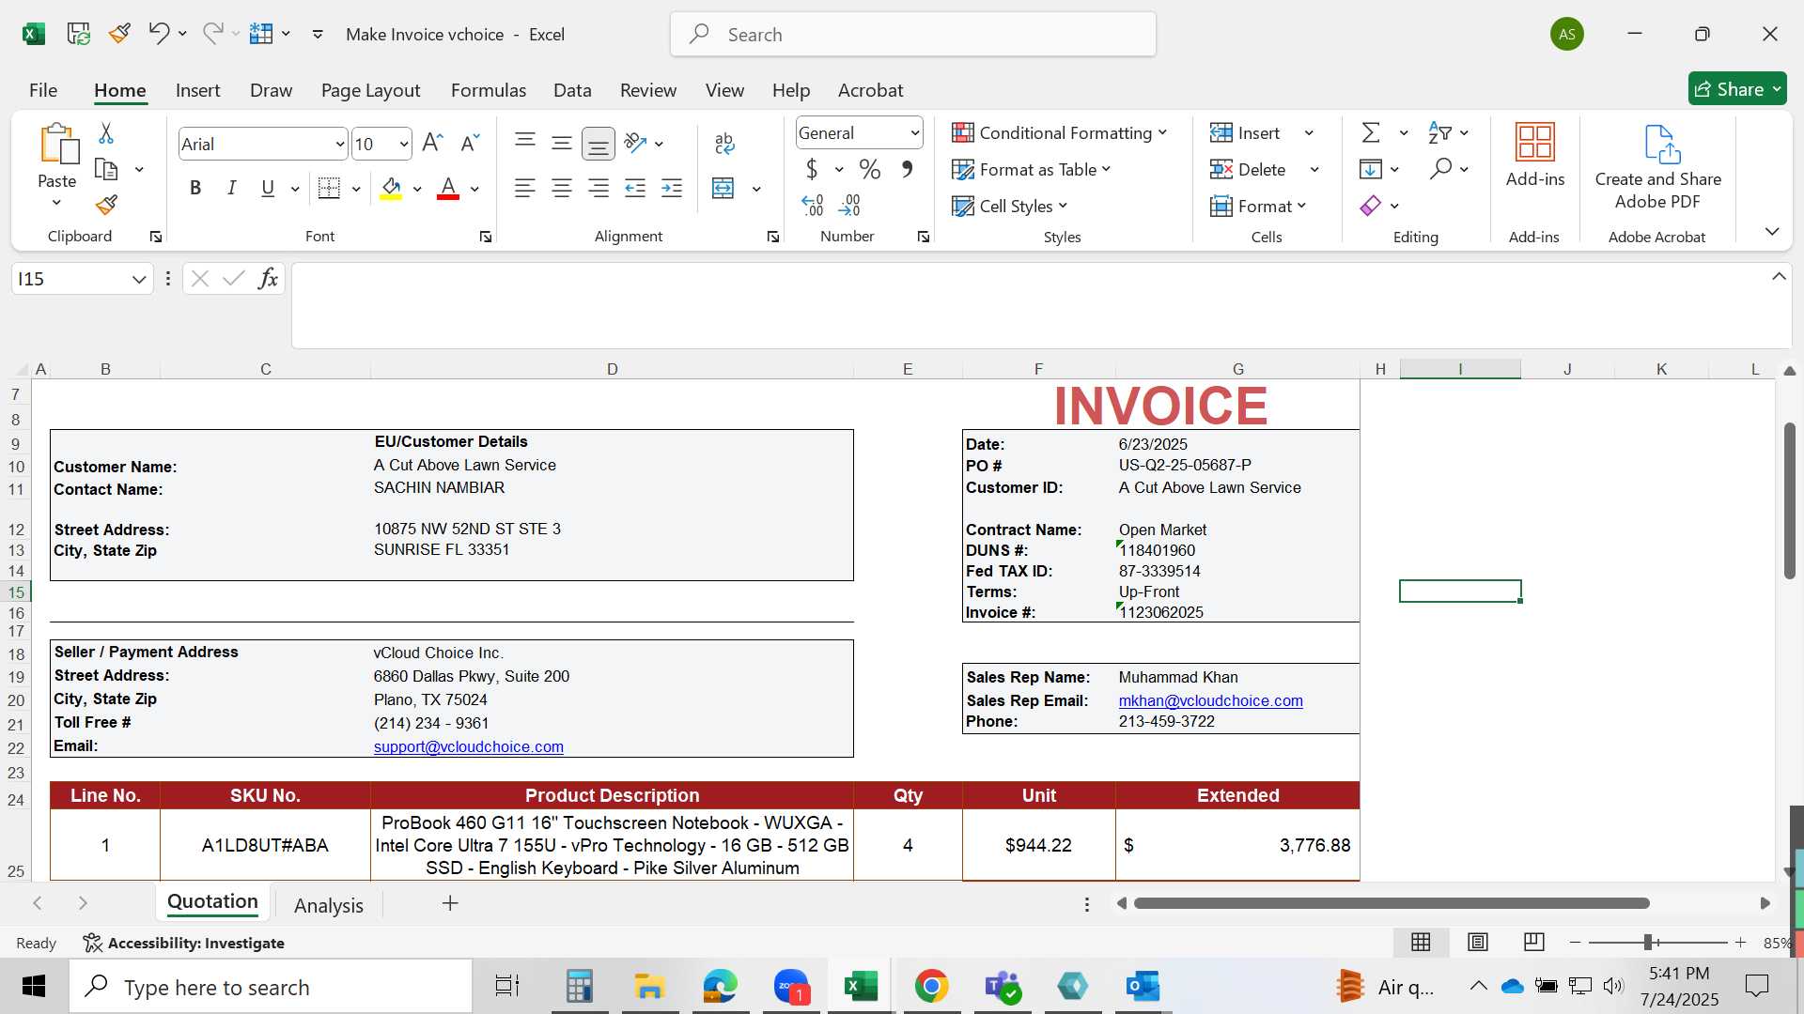The width and height of the screenshot is (1804, 1014).
Task: Click Center horizontal alignment icon
Action: [x=562, y=189]
